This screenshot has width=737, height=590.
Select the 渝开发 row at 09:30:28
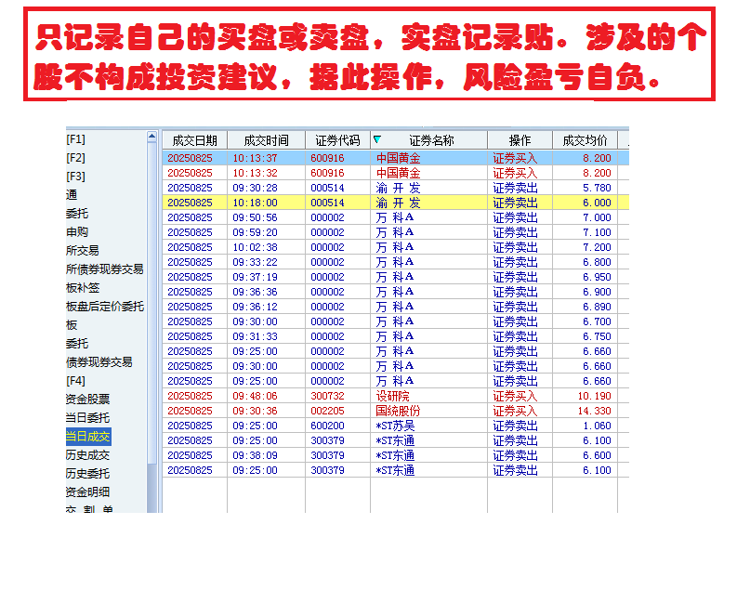(395, 188)
